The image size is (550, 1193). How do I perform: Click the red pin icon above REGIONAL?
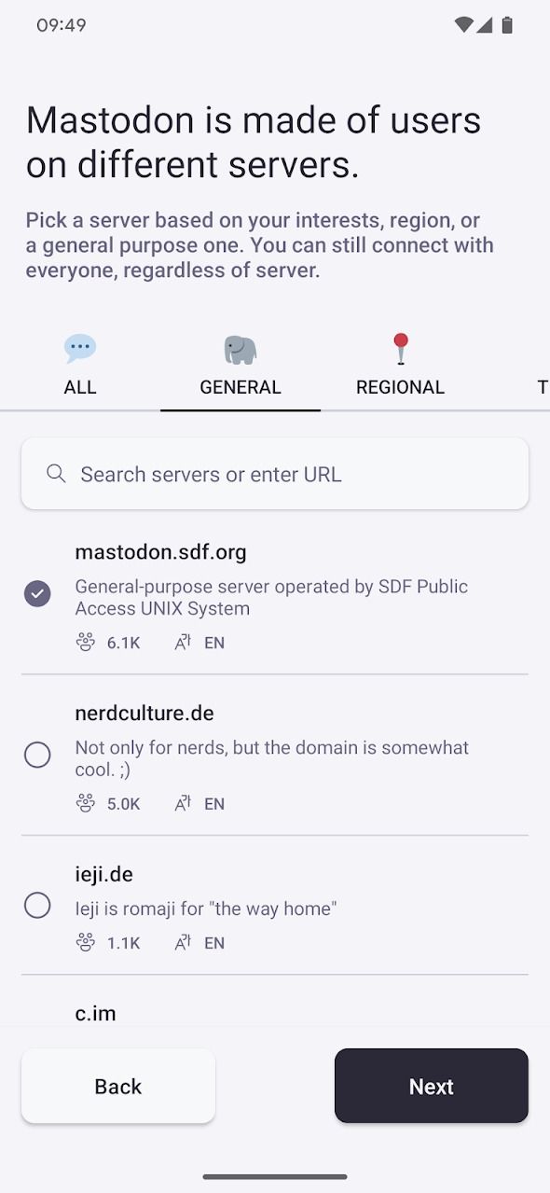[x=400, y=346]
